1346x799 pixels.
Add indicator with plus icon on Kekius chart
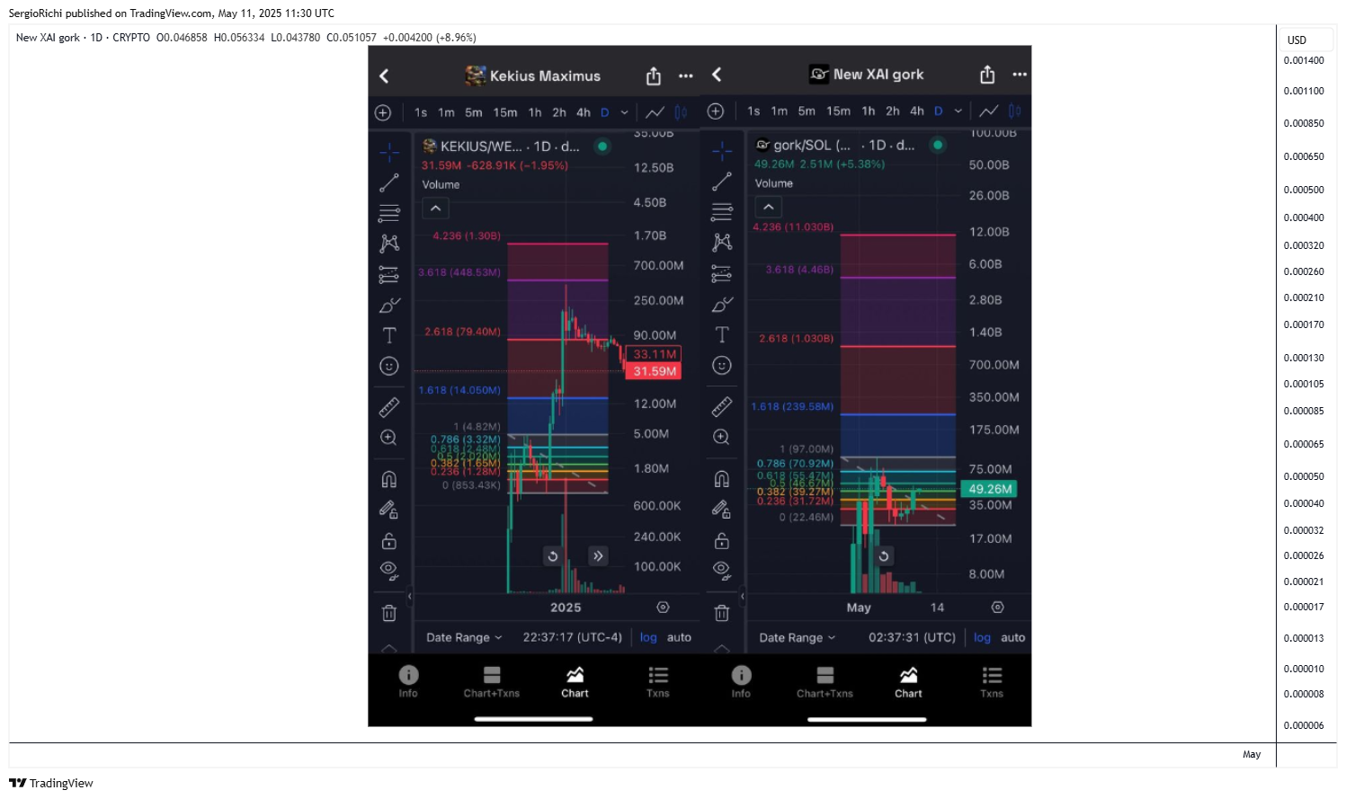(383, 112)
